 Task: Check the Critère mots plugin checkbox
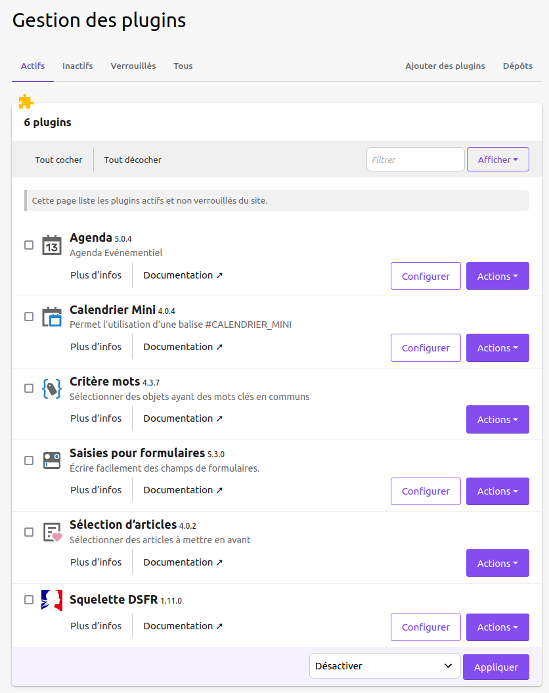[29, 388]
